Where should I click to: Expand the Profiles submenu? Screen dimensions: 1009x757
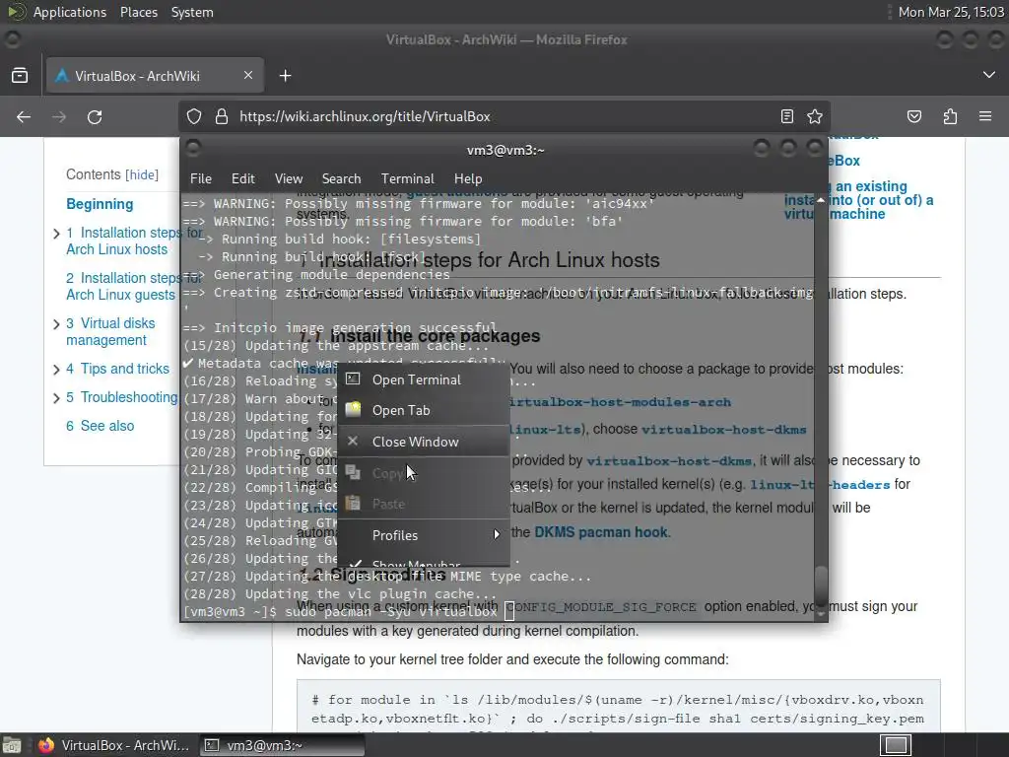tap(424, 535)
